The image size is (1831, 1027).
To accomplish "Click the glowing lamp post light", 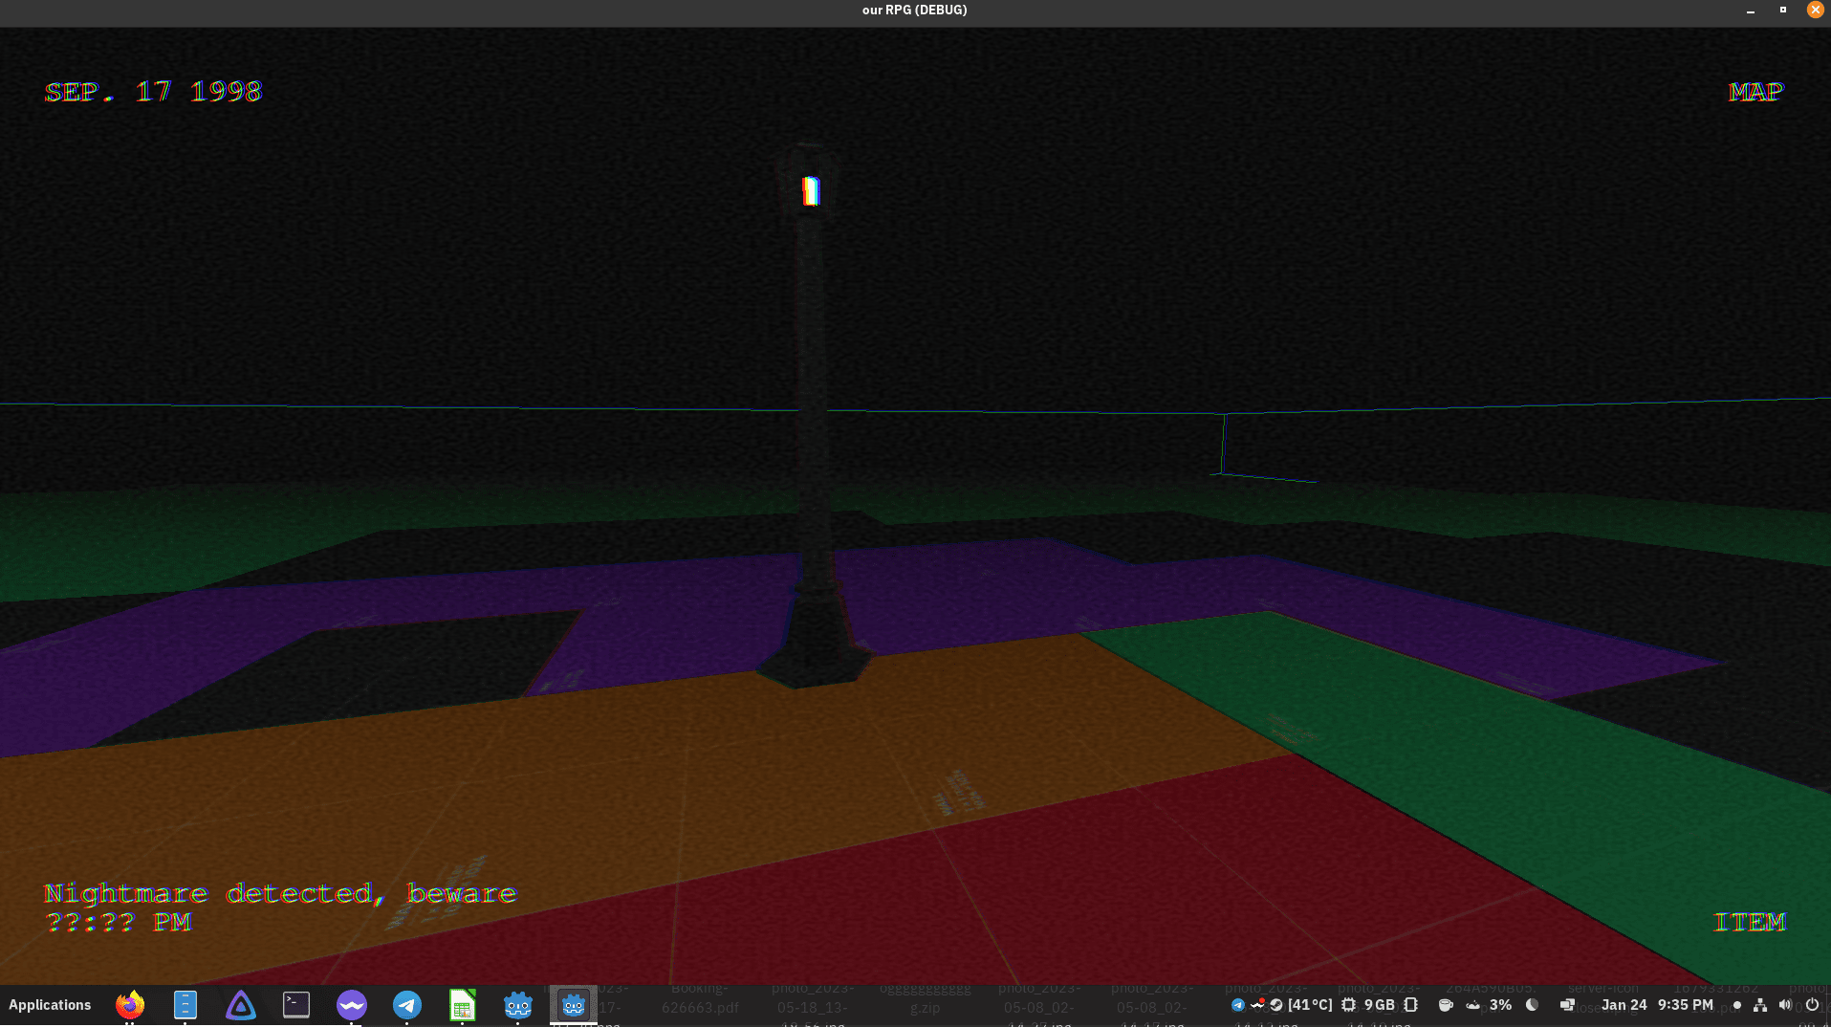I will 811,191.
